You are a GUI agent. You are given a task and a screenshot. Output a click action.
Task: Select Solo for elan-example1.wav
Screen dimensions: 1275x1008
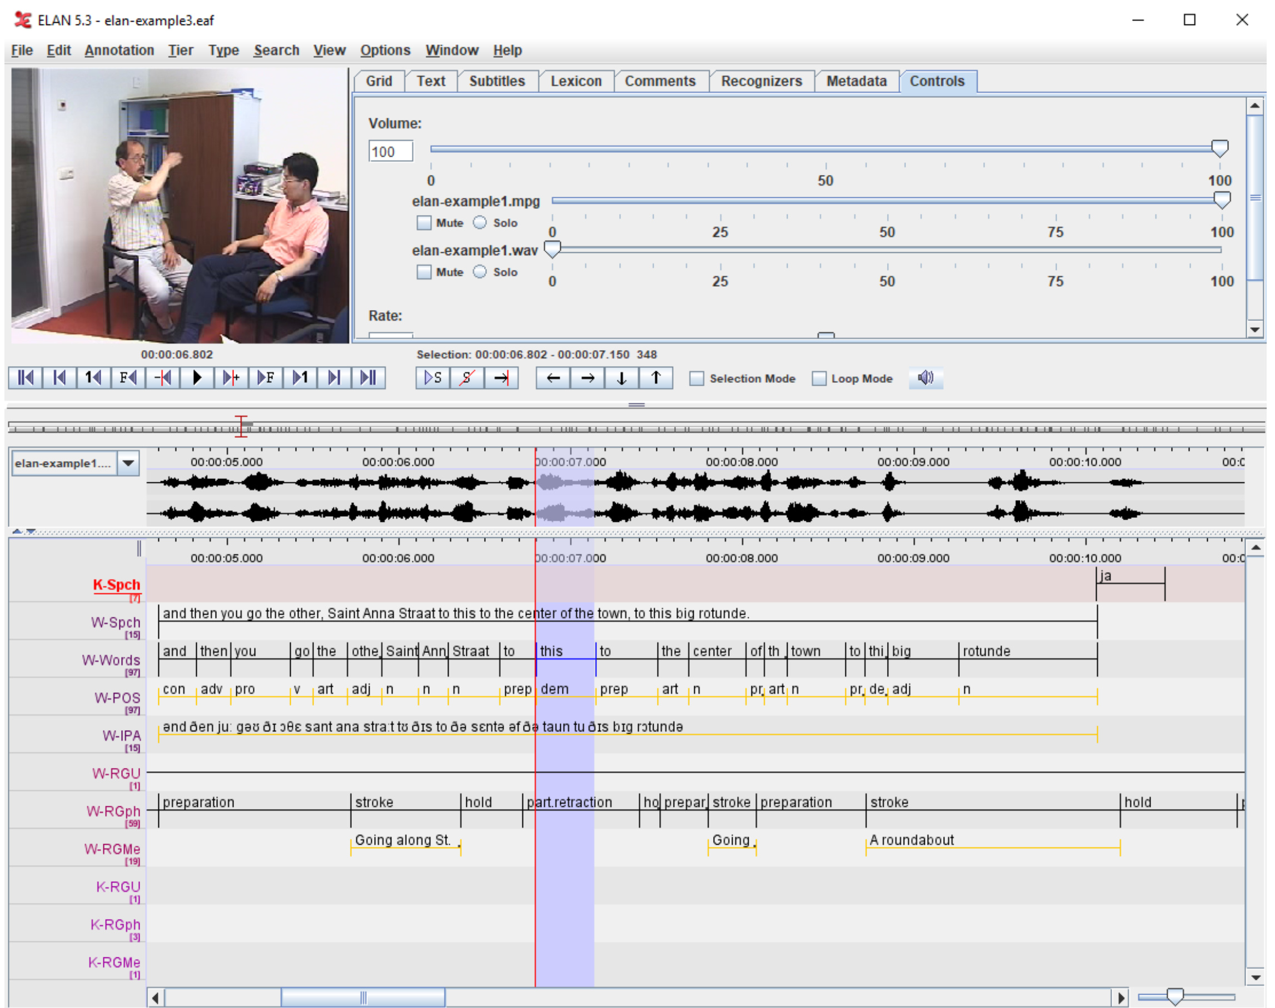click(480, 272)
